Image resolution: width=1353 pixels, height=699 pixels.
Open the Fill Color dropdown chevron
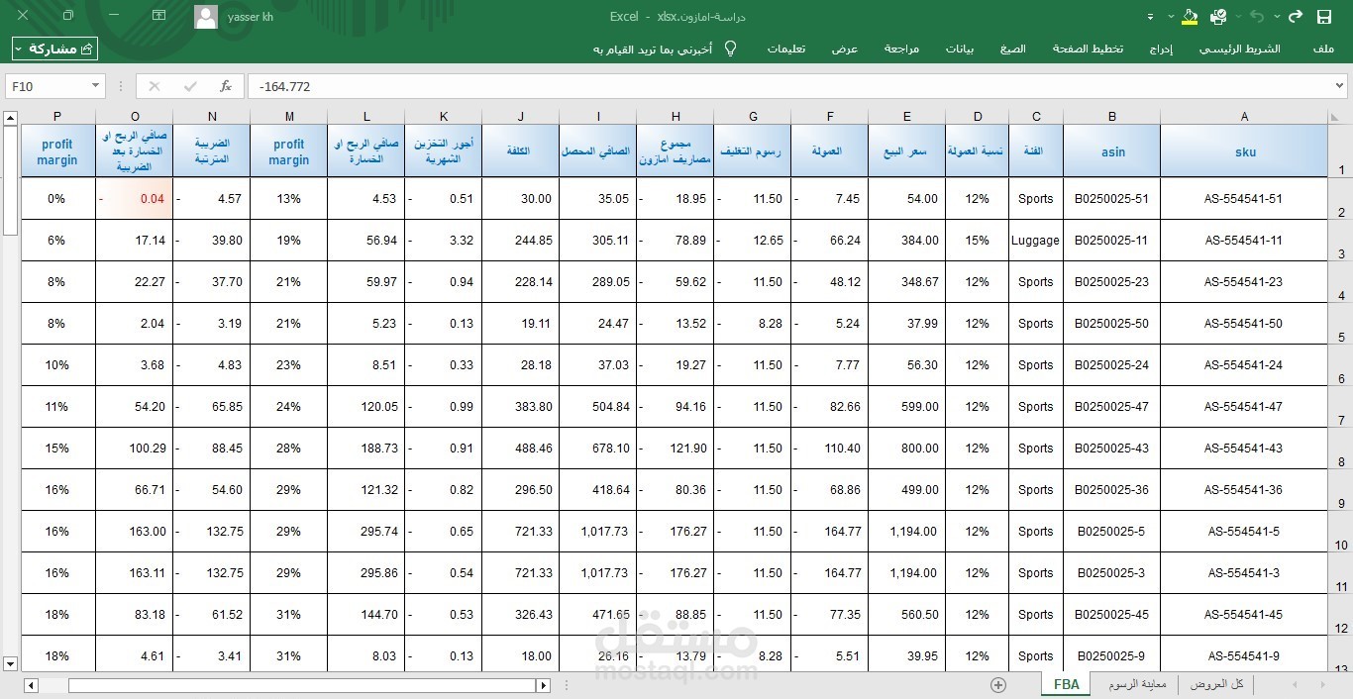click(1171, 17)
